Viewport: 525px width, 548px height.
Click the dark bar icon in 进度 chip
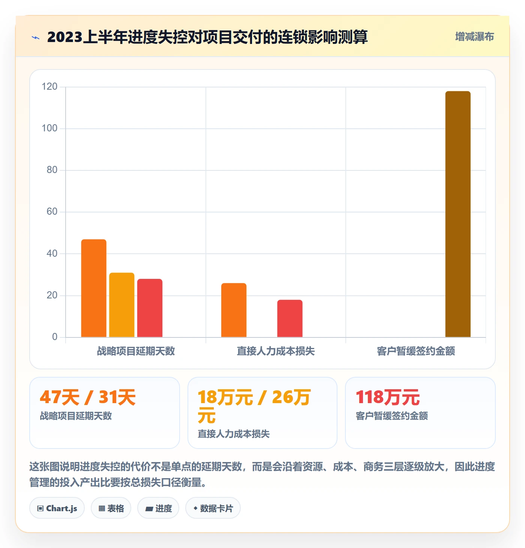(149, 509)
